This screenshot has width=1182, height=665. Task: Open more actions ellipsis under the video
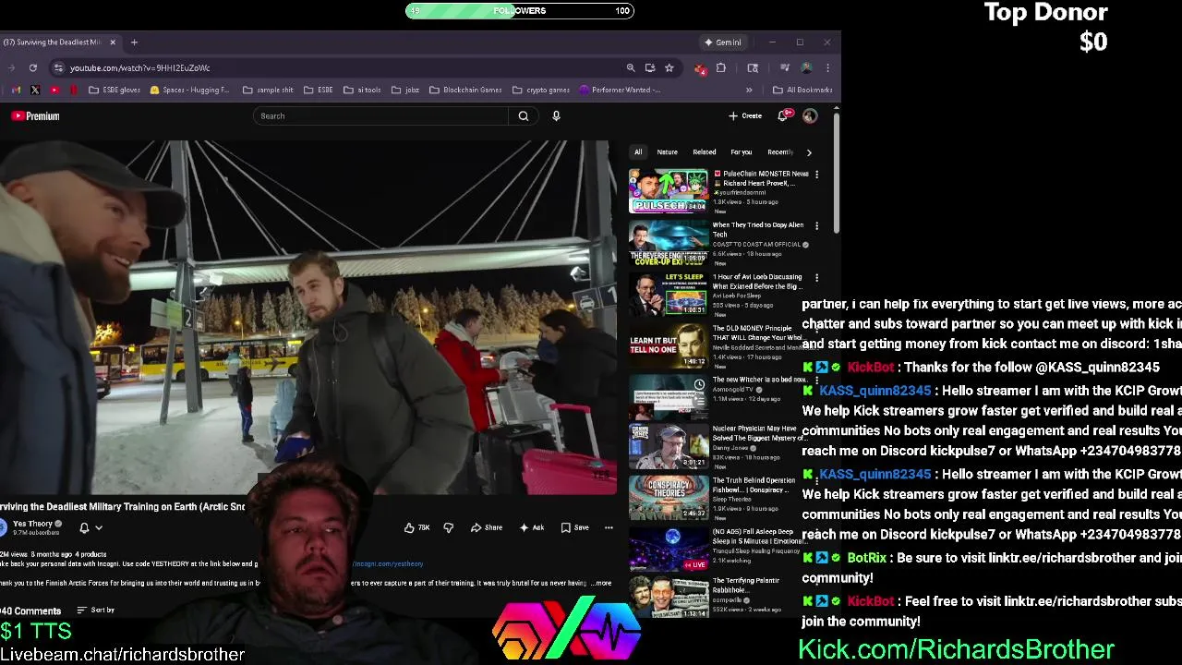pos(609,527)
